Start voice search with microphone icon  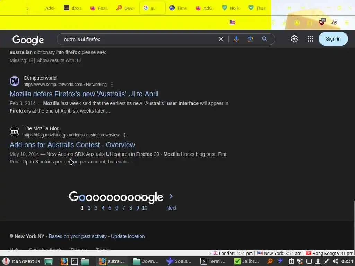236,39
